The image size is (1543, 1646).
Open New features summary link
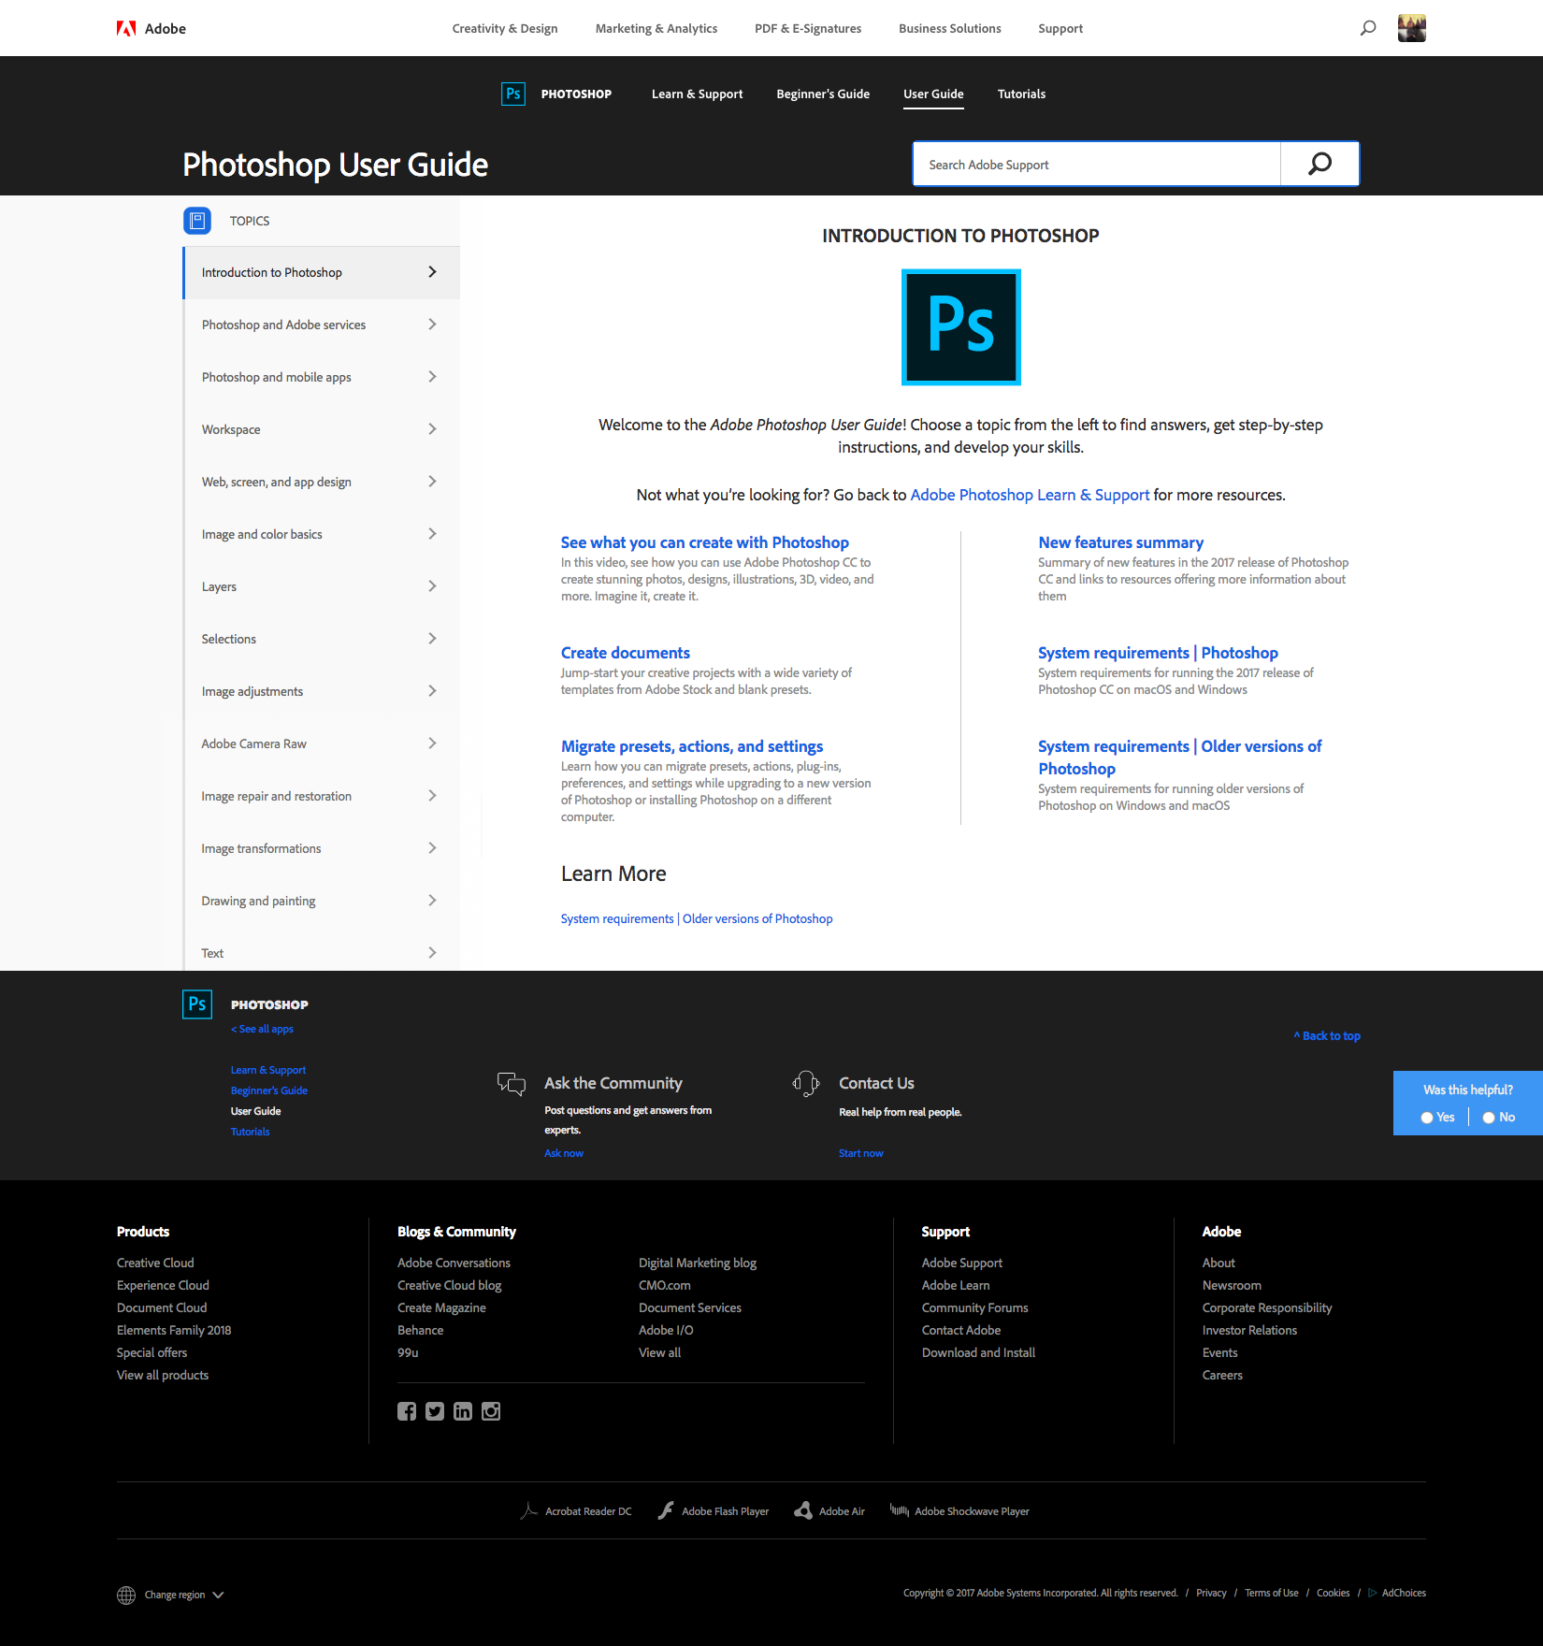(x=1120, y=542)
